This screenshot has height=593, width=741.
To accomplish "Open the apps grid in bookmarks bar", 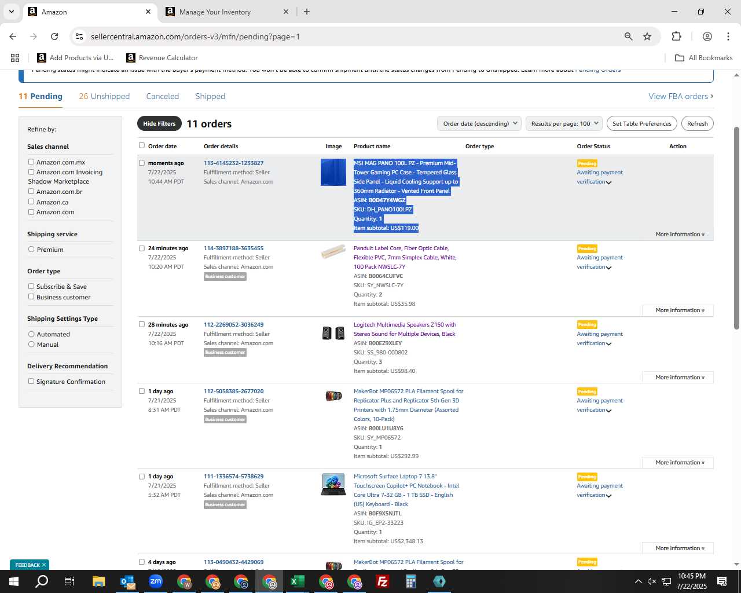I will [15, 58].
